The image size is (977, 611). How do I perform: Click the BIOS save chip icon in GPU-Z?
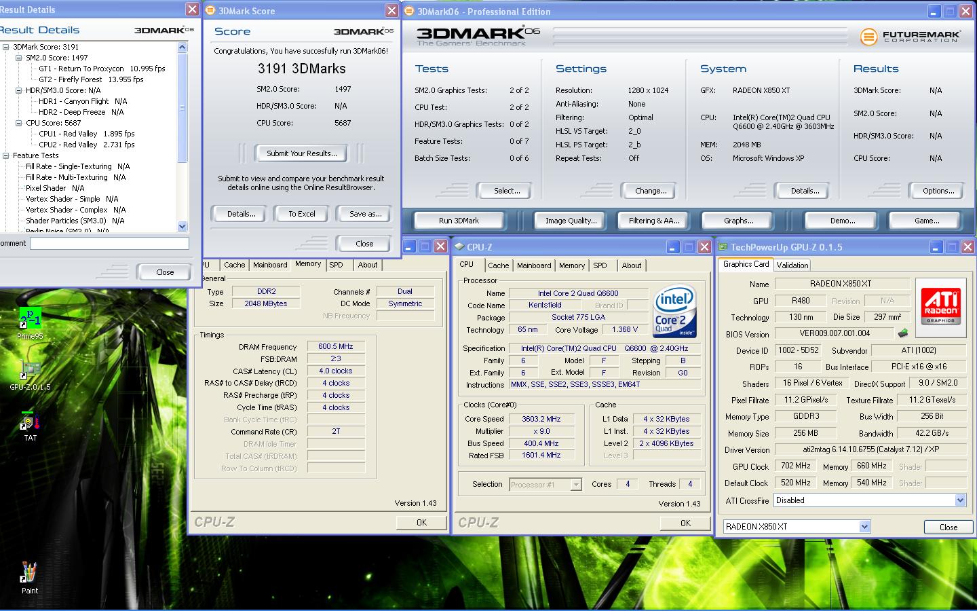point(902,333)
